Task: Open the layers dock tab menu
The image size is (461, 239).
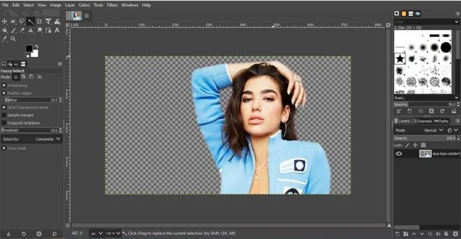Action: pos(457,121)
